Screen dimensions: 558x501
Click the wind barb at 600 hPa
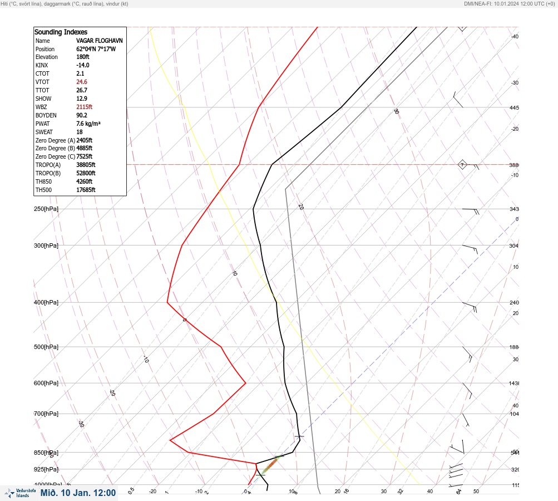tap(467, 391)
